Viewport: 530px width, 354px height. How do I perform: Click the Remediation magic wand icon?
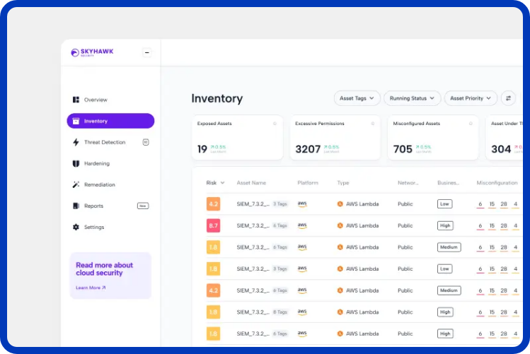76,184
